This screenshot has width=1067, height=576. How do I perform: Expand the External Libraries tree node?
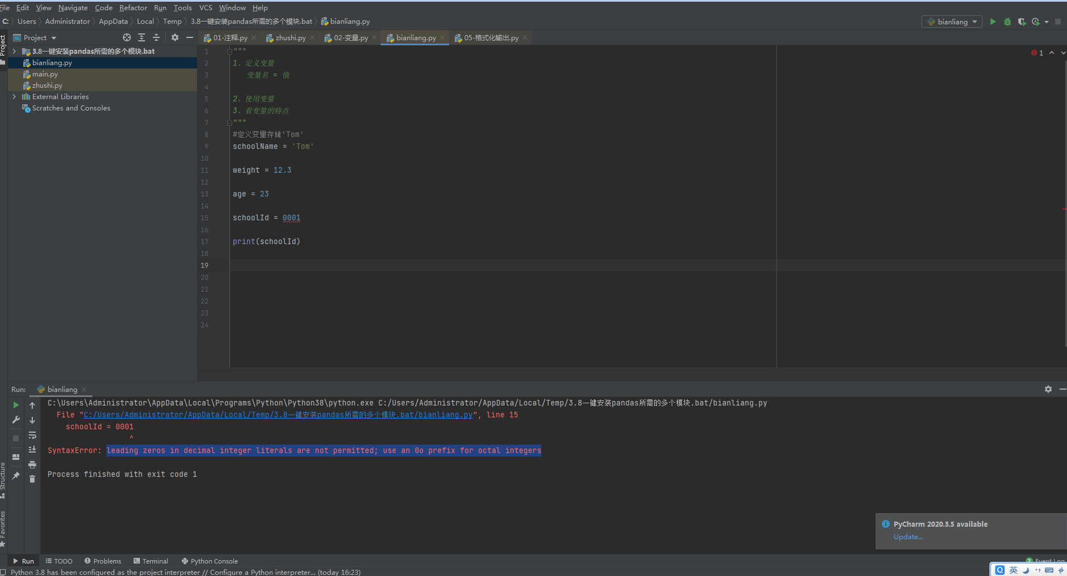coord(14,97)
